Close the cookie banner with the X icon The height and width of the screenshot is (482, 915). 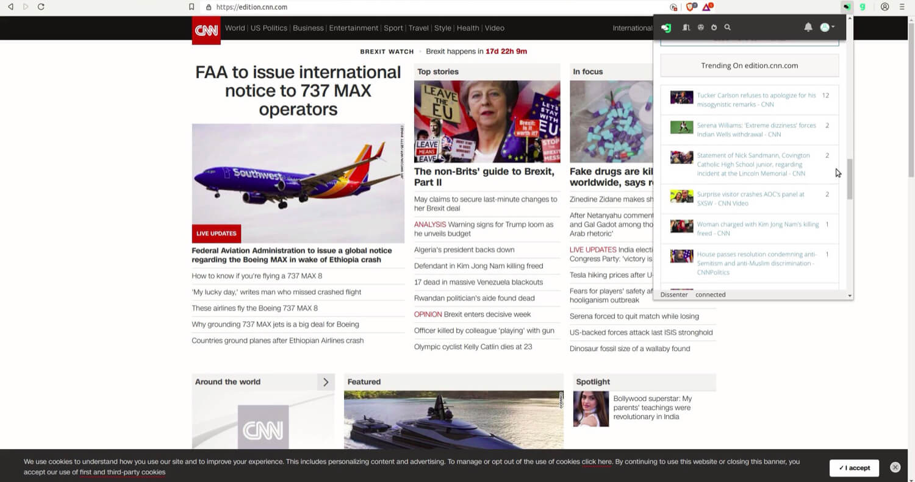tap(895, 467)
